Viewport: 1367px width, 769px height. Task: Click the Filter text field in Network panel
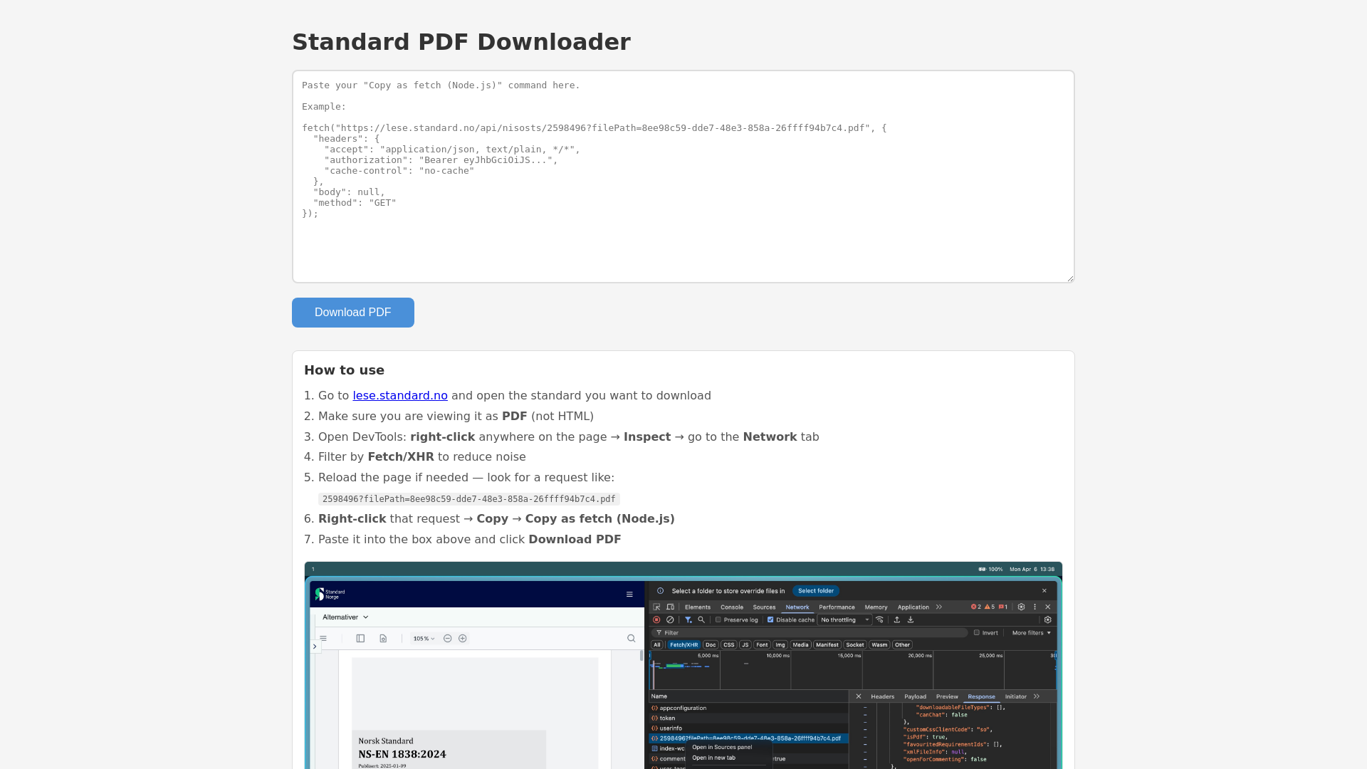[x=810, y=633]
